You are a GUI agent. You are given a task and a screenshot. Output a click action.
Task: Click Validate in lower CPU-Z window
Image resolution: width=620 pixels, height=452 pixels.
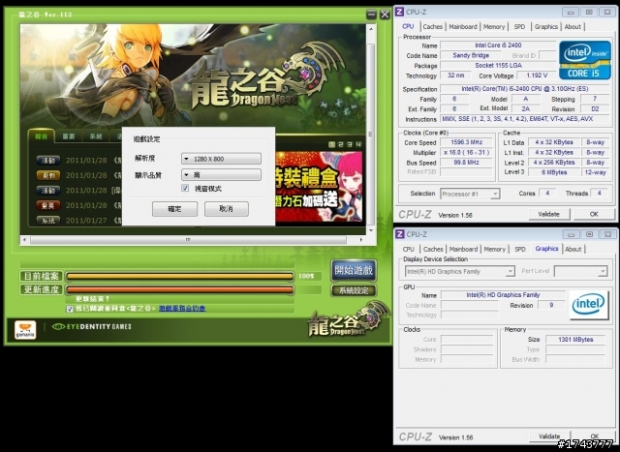pyautogui.click(x=549, y=437)
